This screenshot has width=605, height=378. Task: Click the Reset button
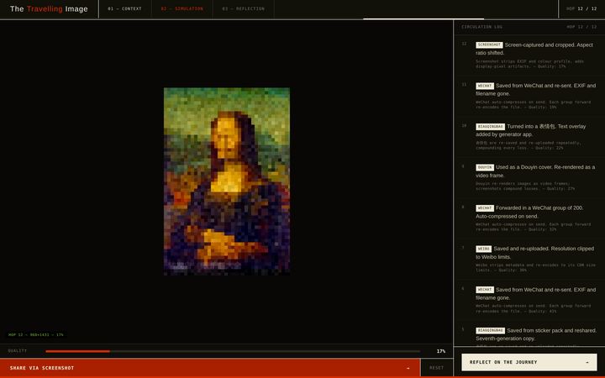point(436,368)
